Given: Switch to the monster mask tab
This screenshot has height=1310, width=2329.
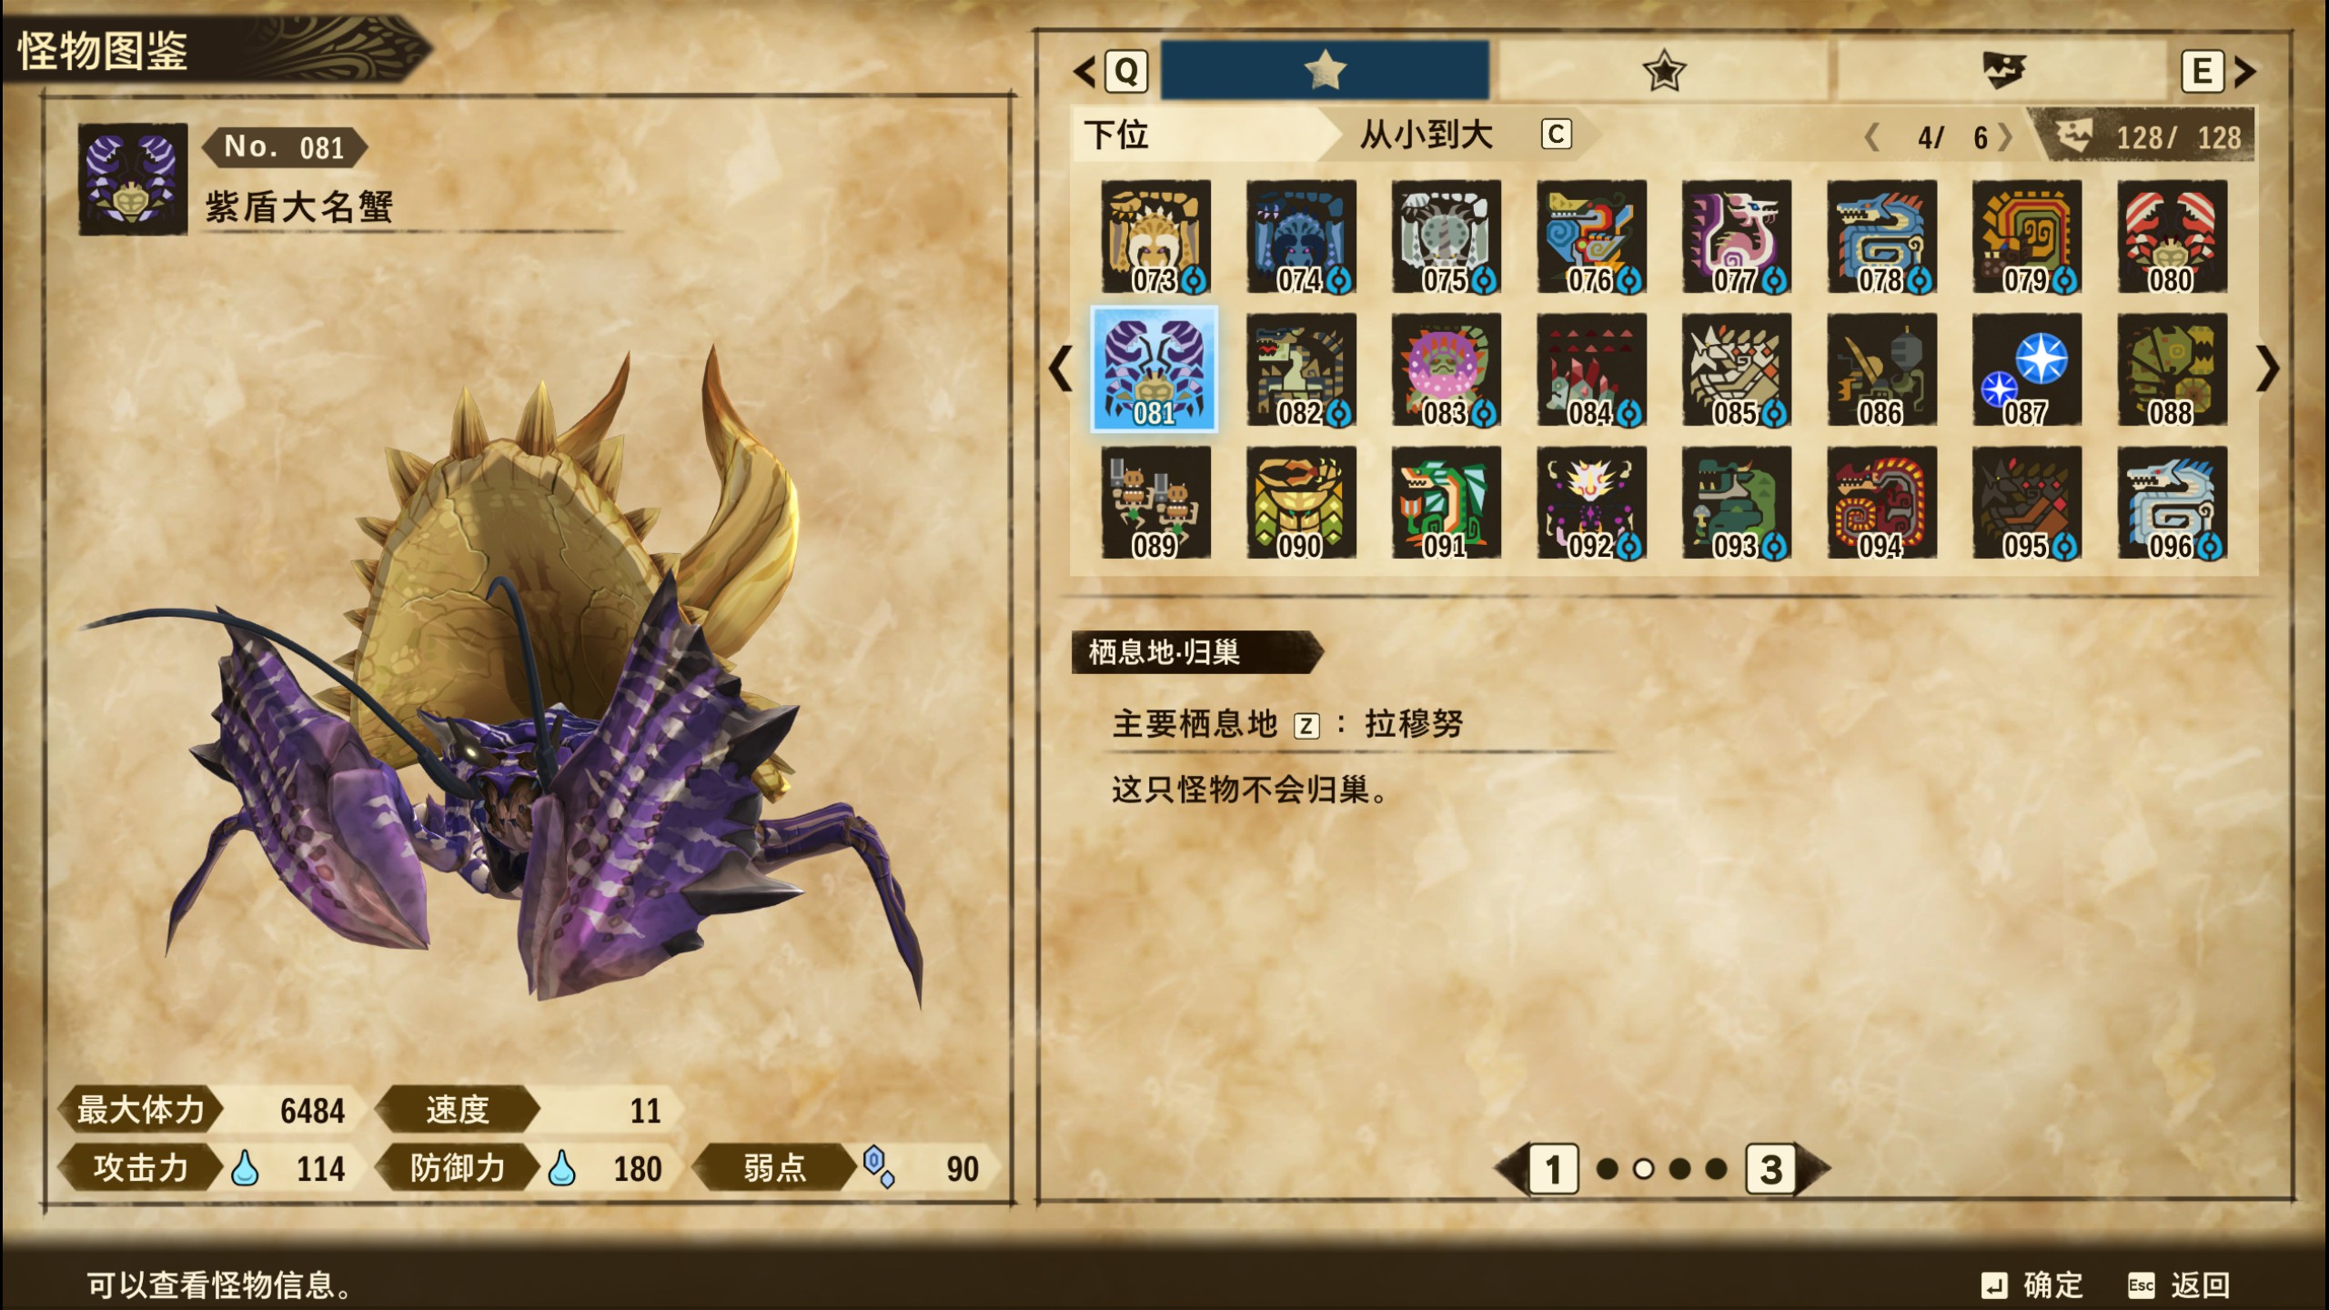Looking at the screenshot, I should coord(2001,70).
